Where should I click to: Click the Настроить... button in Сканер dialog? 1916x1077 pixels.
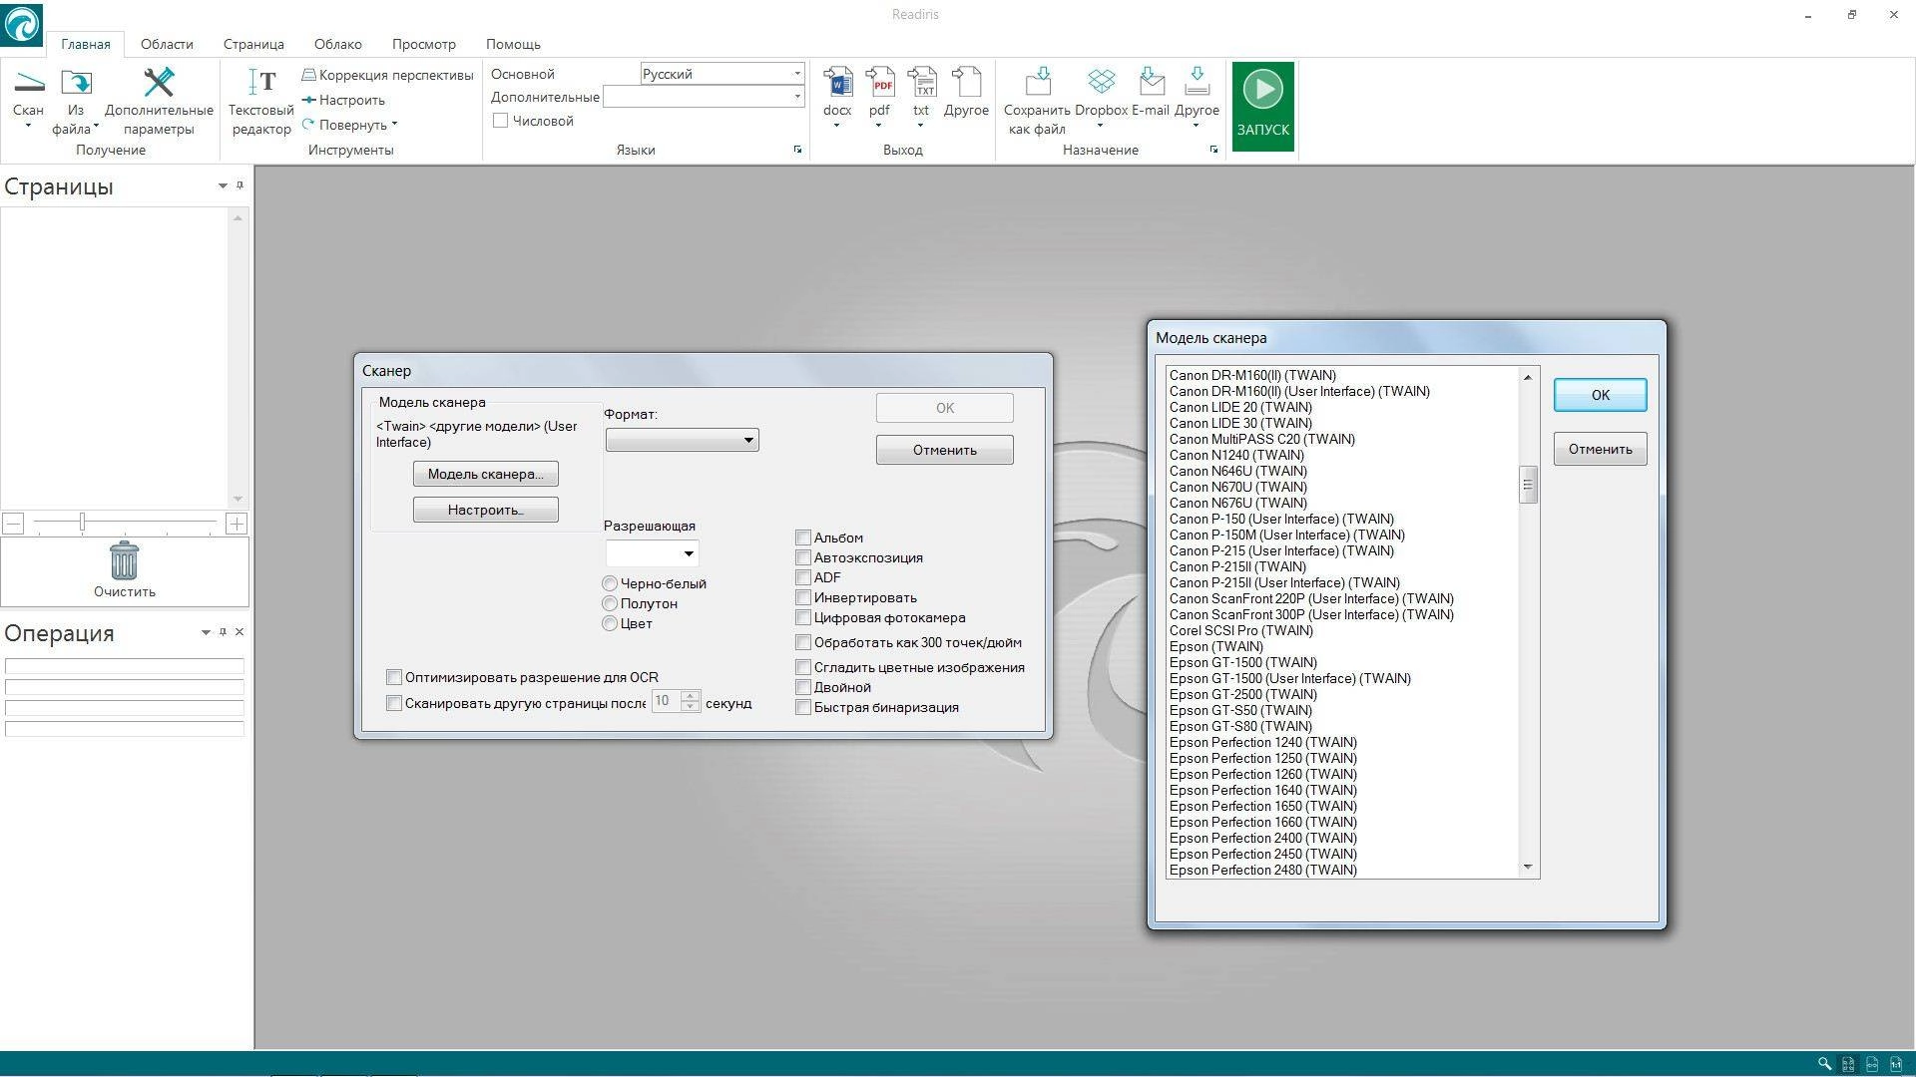[x=486, y=510]
